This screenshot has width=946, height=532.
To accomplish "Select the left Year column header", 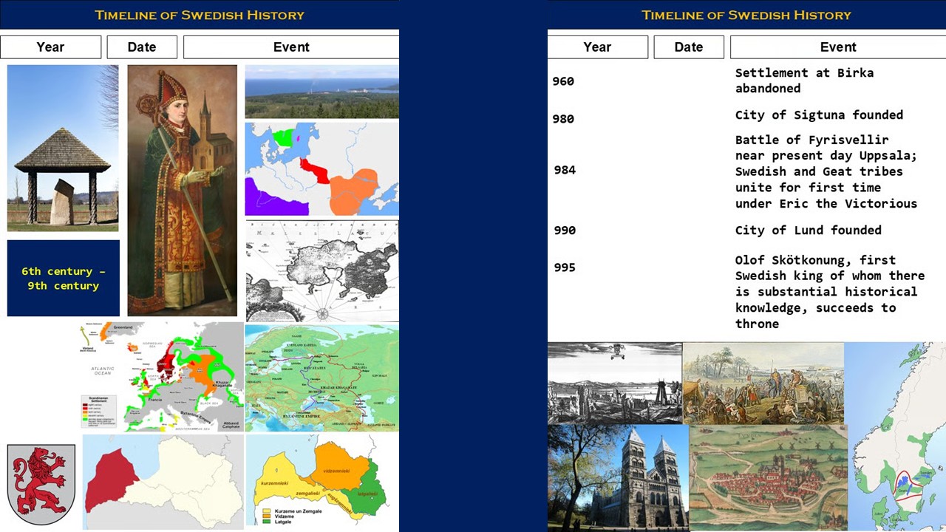I will [x=50, y=47].
